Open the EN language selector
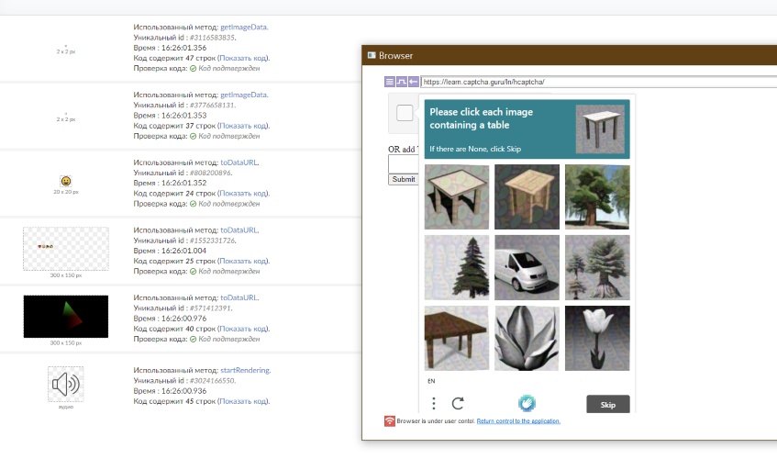This screenshot has width=777, height=459. pos(432,380)
